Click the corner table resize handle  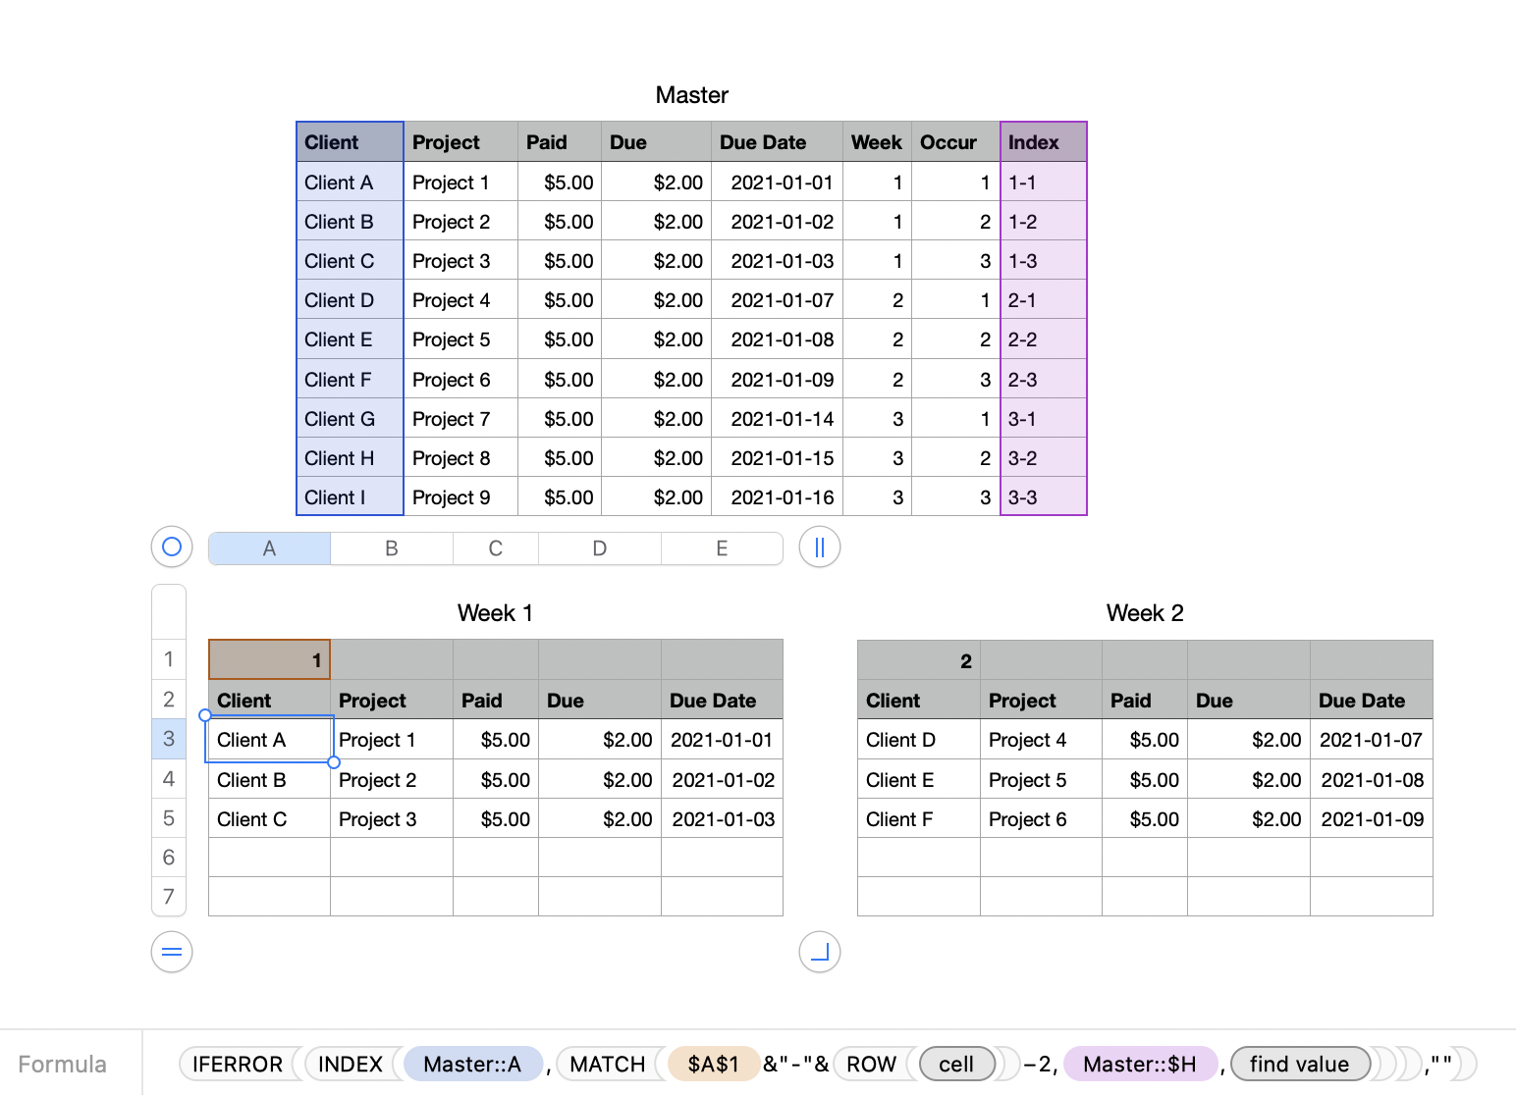click(x=819, y=951)
